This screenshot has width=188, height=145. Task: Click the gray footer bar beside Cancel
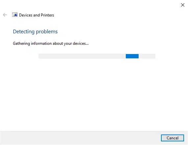(x=80, y=138)
